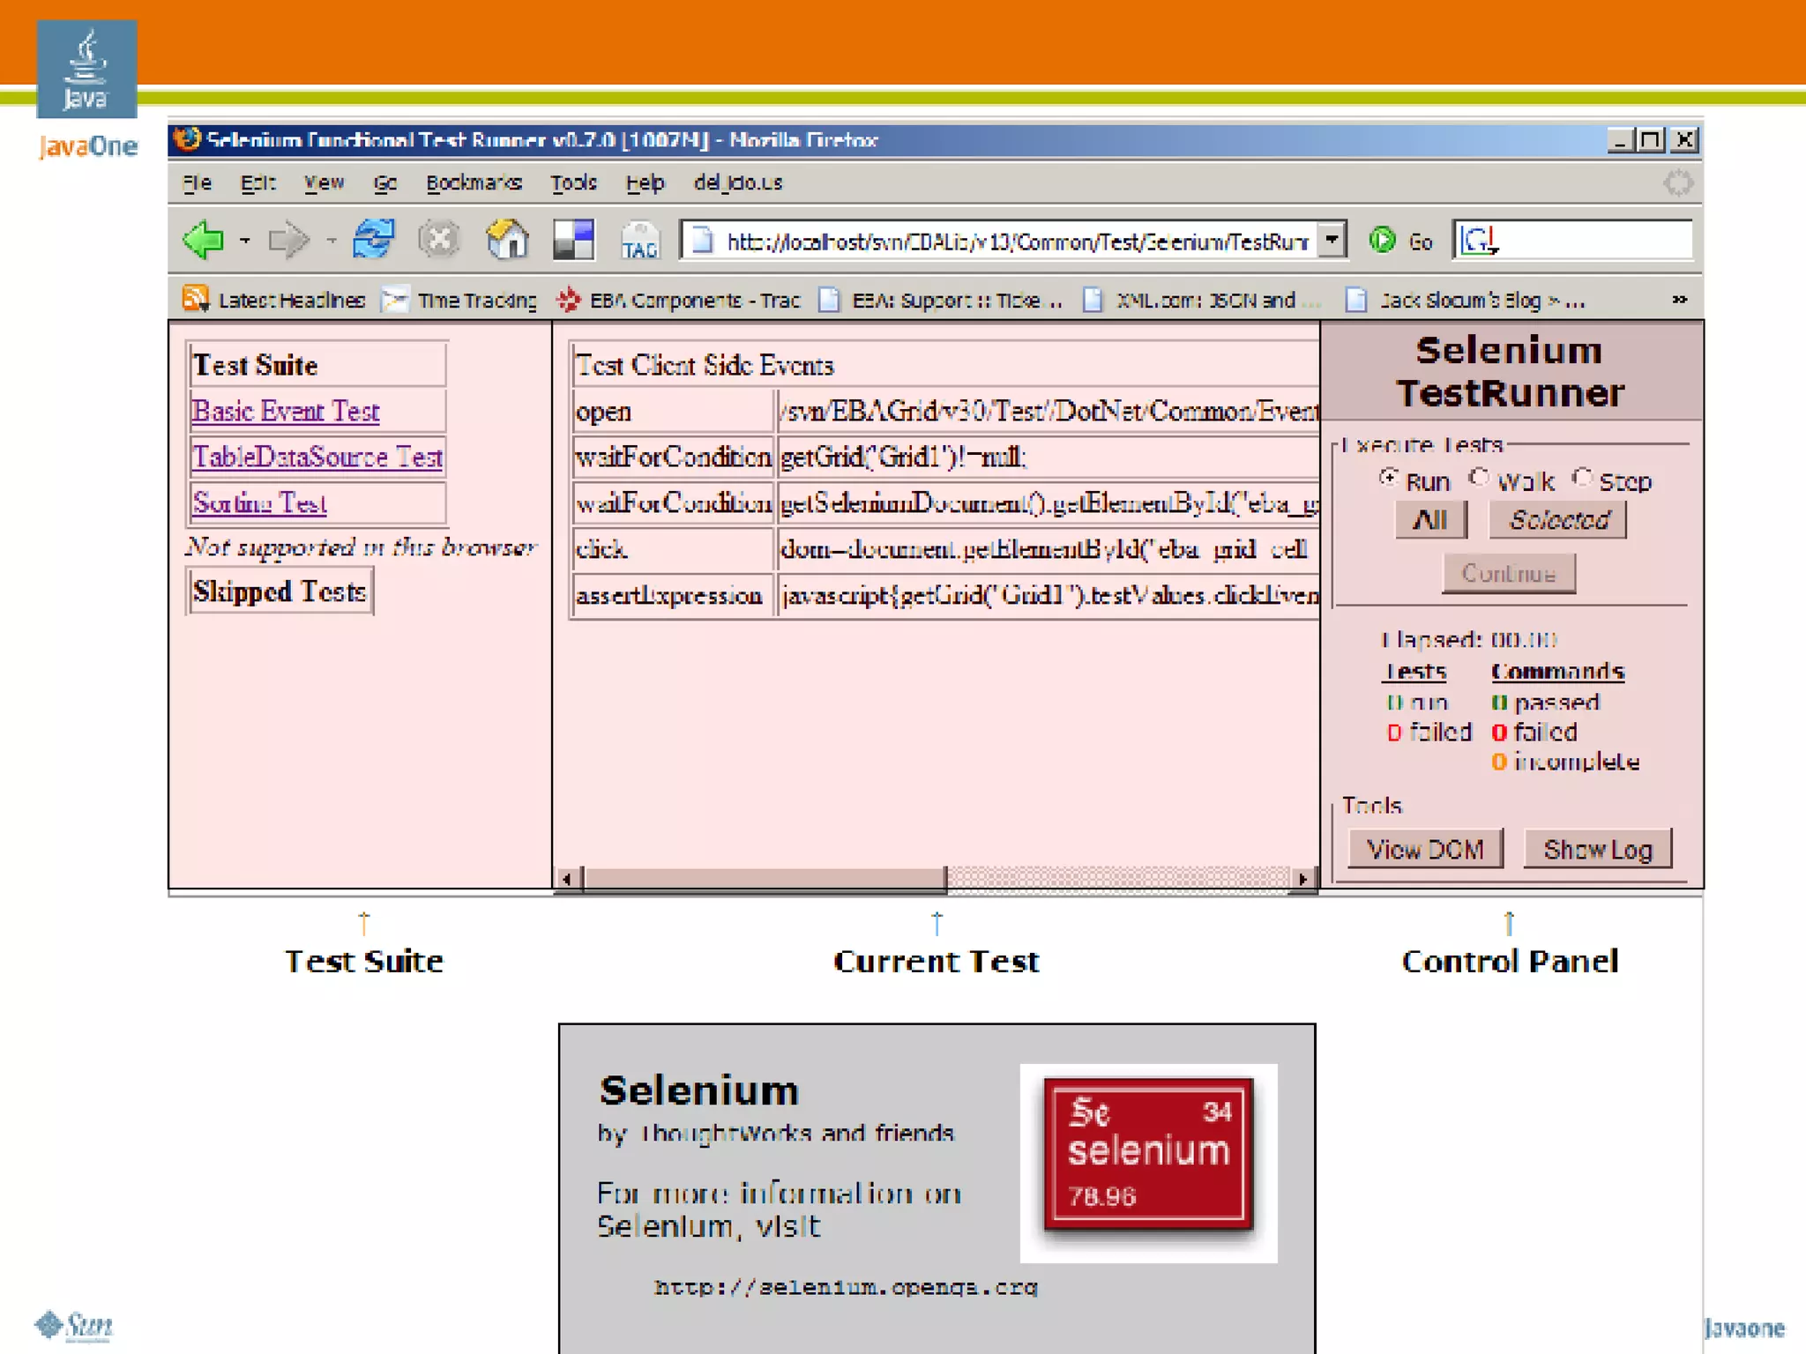Open the Bookmarks menu
Screen dimensions: 1806x1354
(474, 182)
